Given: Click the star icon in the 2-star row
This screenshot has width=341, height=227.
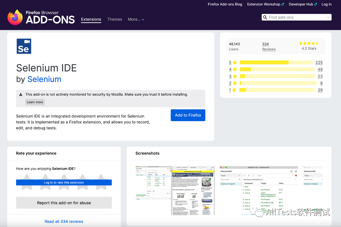Looking at the screenshot, I should click(x=235, y=83).
